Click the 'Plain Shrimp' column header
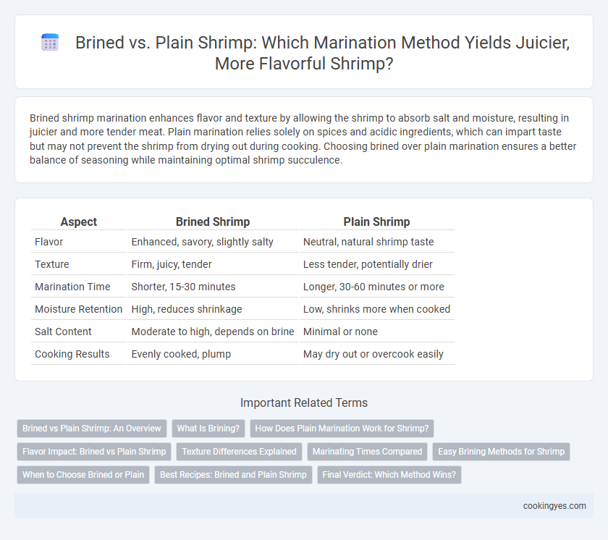Viewport: 608px width, 540px height. (x=376, y=222)
